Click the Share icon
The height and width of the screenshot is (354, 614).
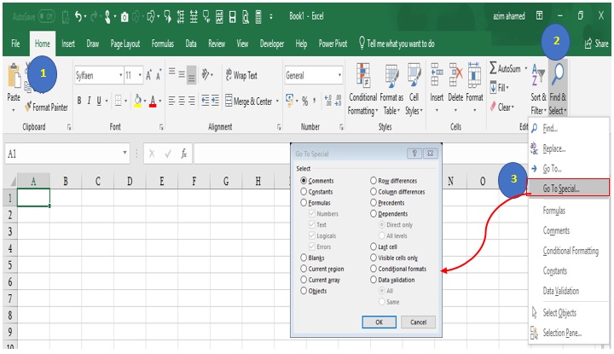click(588, 44)
